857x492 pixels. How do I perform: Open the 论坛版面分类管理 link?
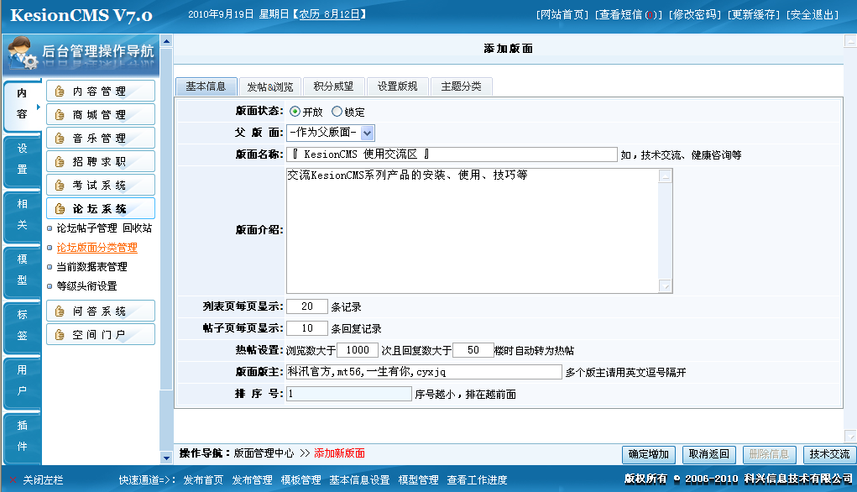point(97,248)
